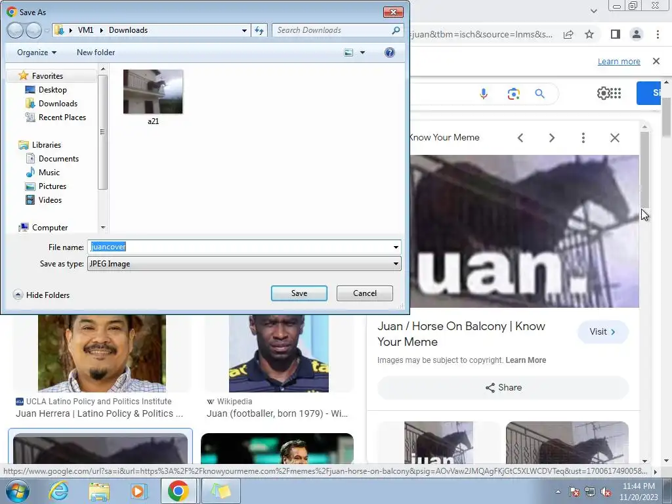The image size is (672, 504).
Task: Open the view options dropdown arrow
Action: [362, 52]
